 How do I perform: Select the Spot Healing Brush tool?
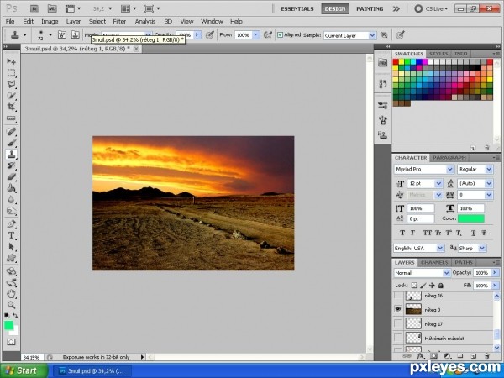point(11,132)
